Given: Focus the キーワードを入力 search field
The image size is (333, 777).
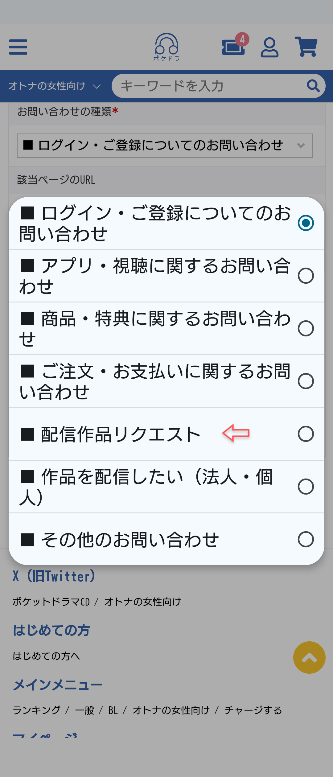Looking at the screenshot, I should click(x=210, y=86).
